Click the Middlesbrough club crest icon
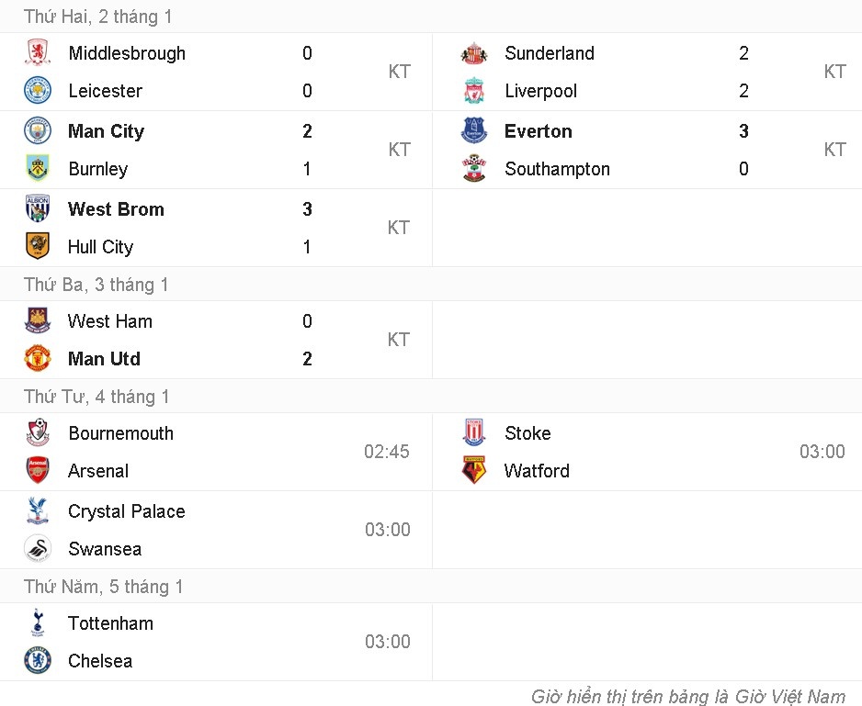862x706 pixels. pyautogui.click(x=38, y=53)
